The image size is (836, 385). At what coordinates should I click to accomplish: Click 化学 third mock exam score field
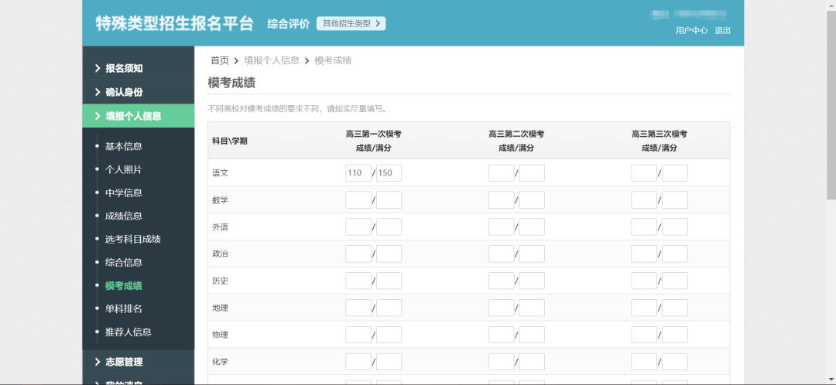coord(644,362)
